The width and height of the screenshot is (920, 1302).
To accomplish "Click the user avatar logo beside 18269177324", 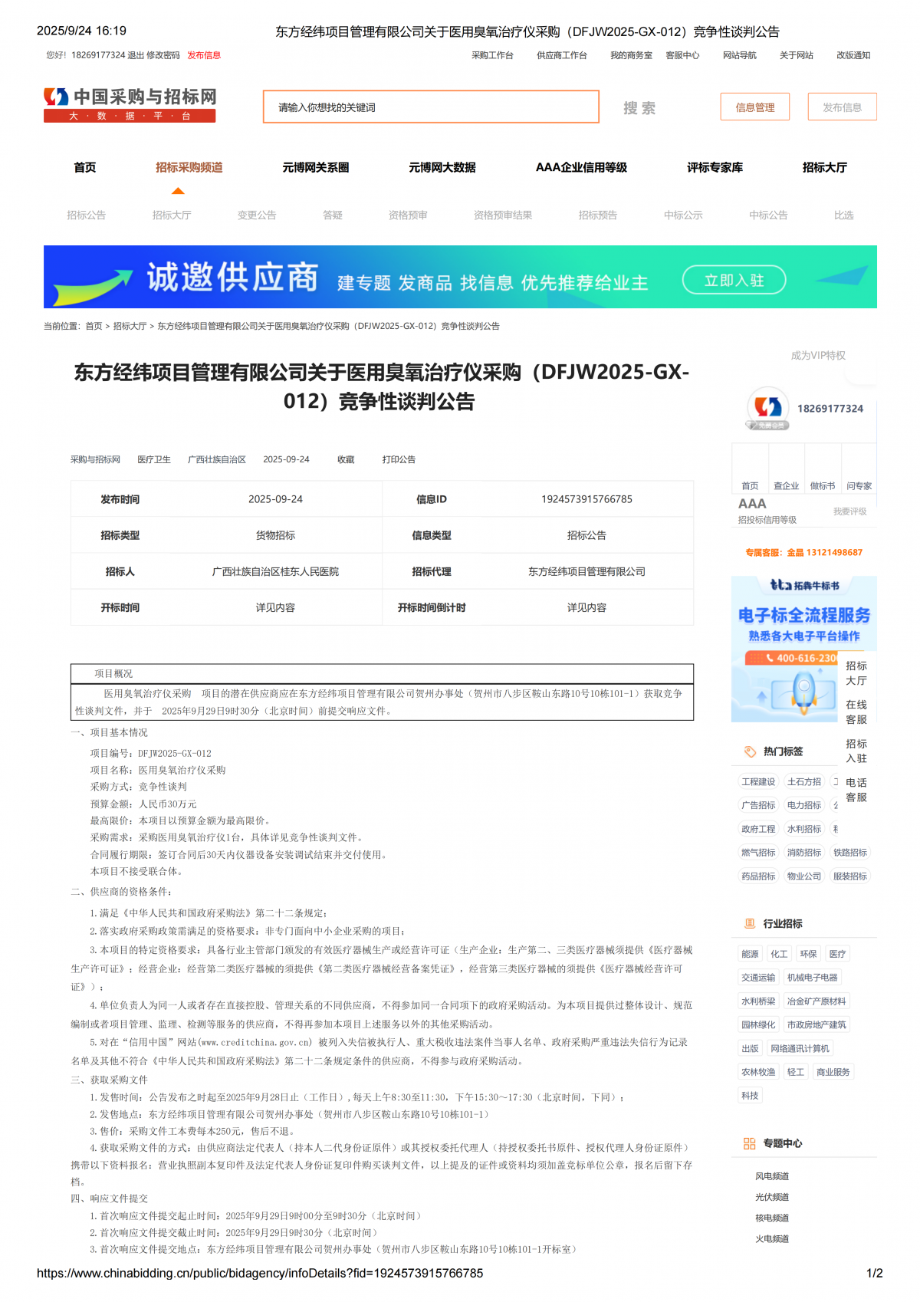I will 768,406.
